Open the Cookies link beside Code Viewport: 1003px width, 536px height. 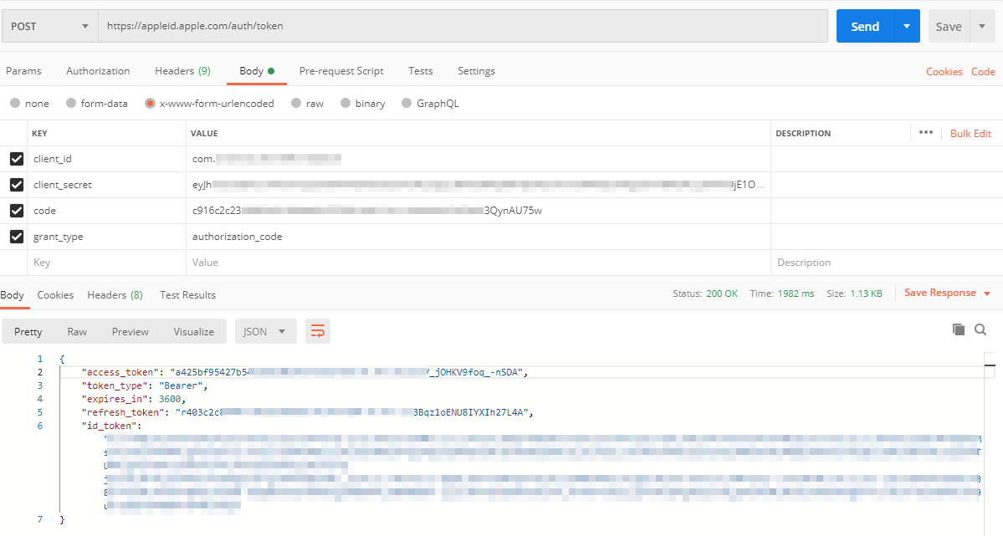pyautogui.click(x=944, y=72)
